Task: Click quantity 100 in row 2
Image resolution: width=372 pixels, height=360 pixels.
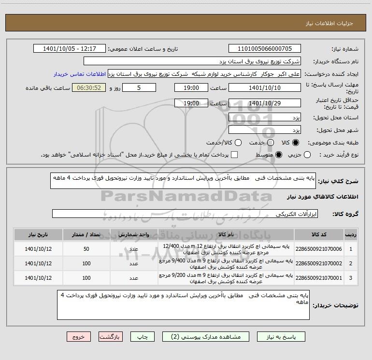Action: pos(86,263)
